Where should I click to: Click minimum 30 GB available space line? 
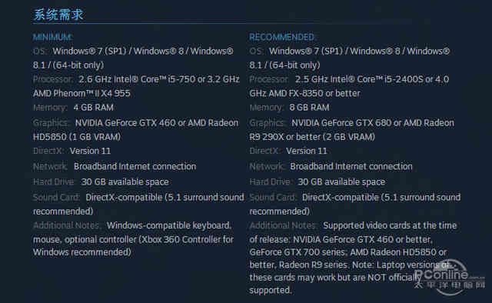(101, 181)
